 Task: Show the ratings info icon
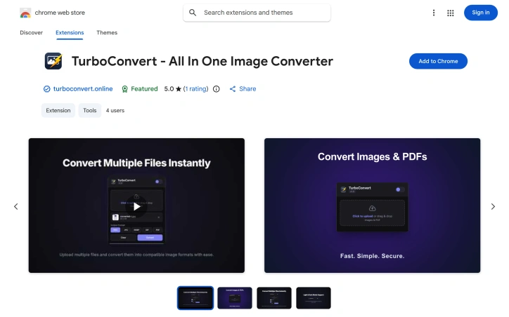click(x=217, y=89)
